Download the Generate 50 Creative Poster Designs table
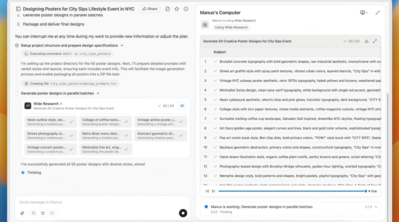Screen dimensions: 399x222 click(366, 41)
